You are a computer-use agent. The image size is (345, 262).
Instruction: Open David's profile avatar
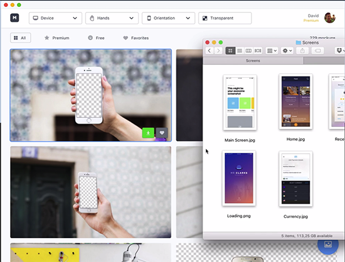tap(329, 18)
